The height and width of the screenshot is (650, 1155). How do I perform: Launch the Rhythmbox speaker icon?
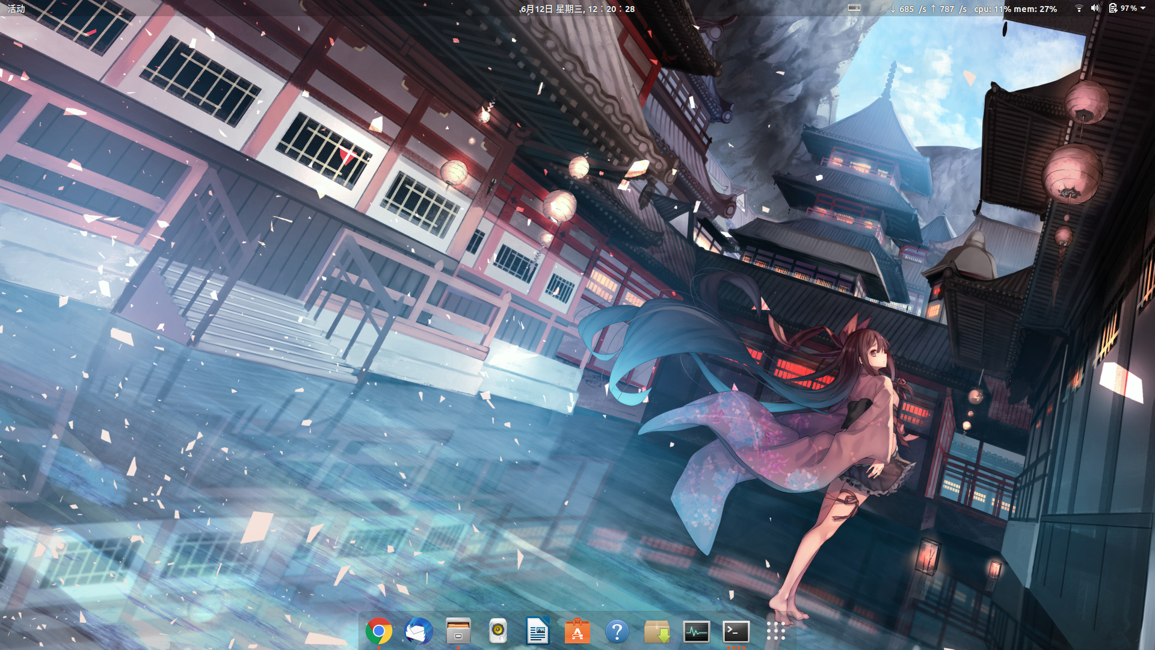(x=498, y=631)
